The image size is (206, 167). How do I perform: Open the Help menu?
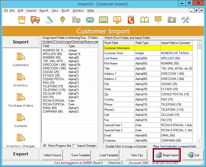click(91, 11)
